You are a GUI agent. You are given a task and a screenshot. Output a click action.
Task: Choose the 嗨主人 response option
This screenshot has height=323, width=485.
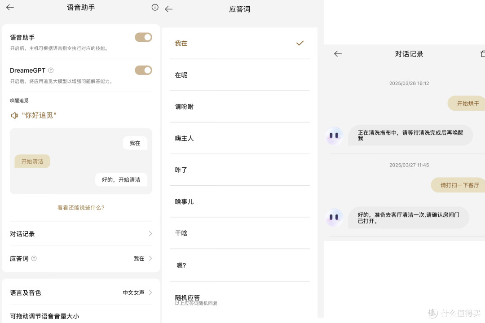point(240,139)
